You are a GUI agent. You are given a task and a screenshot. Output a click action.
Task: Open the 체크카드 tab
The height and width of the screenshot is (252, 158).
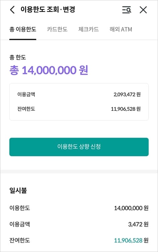(88, 29)
